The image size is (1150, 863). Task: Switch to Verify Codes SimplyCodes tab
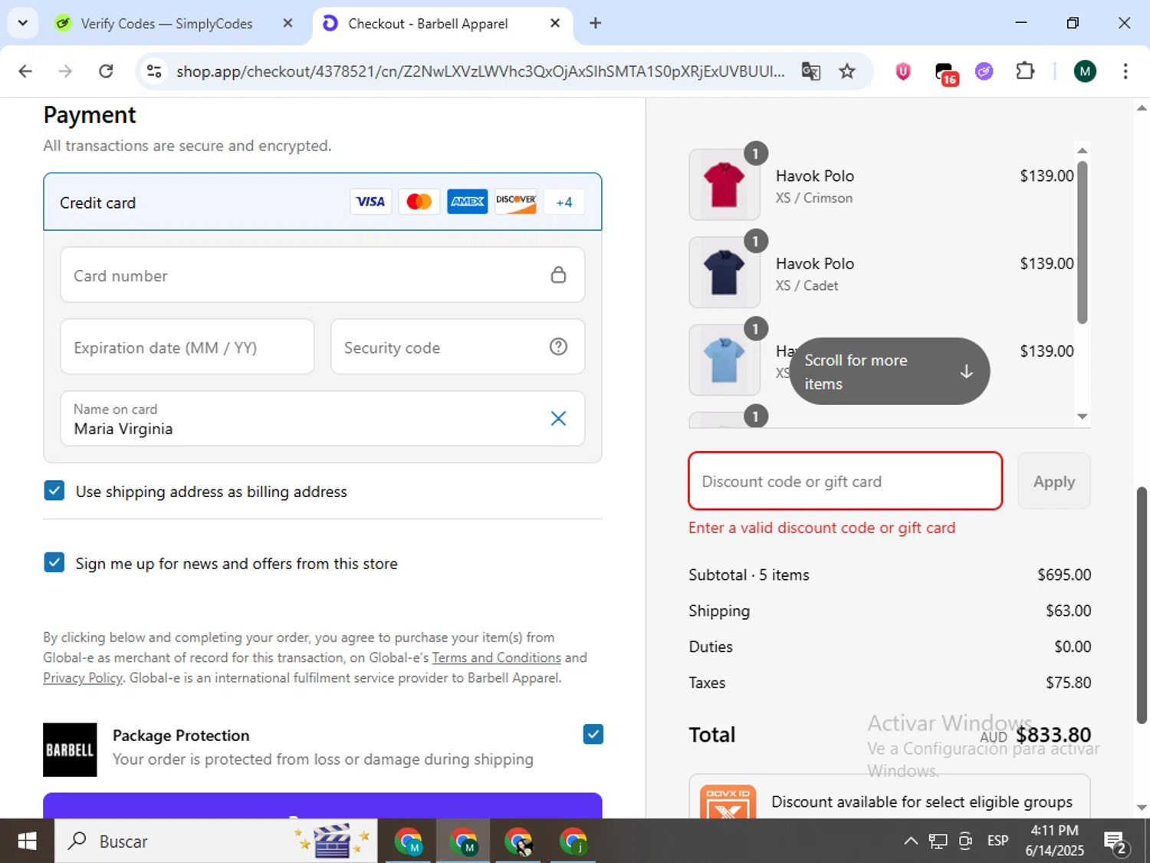[166, 24]
